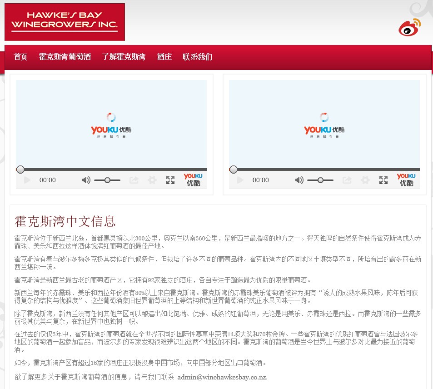Click the left video progress bar
433x389 pixels.
tap(111, 170)
